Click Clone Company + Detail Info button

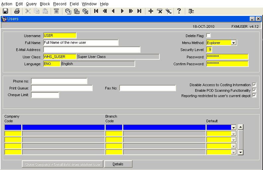(x=62, y=164)
